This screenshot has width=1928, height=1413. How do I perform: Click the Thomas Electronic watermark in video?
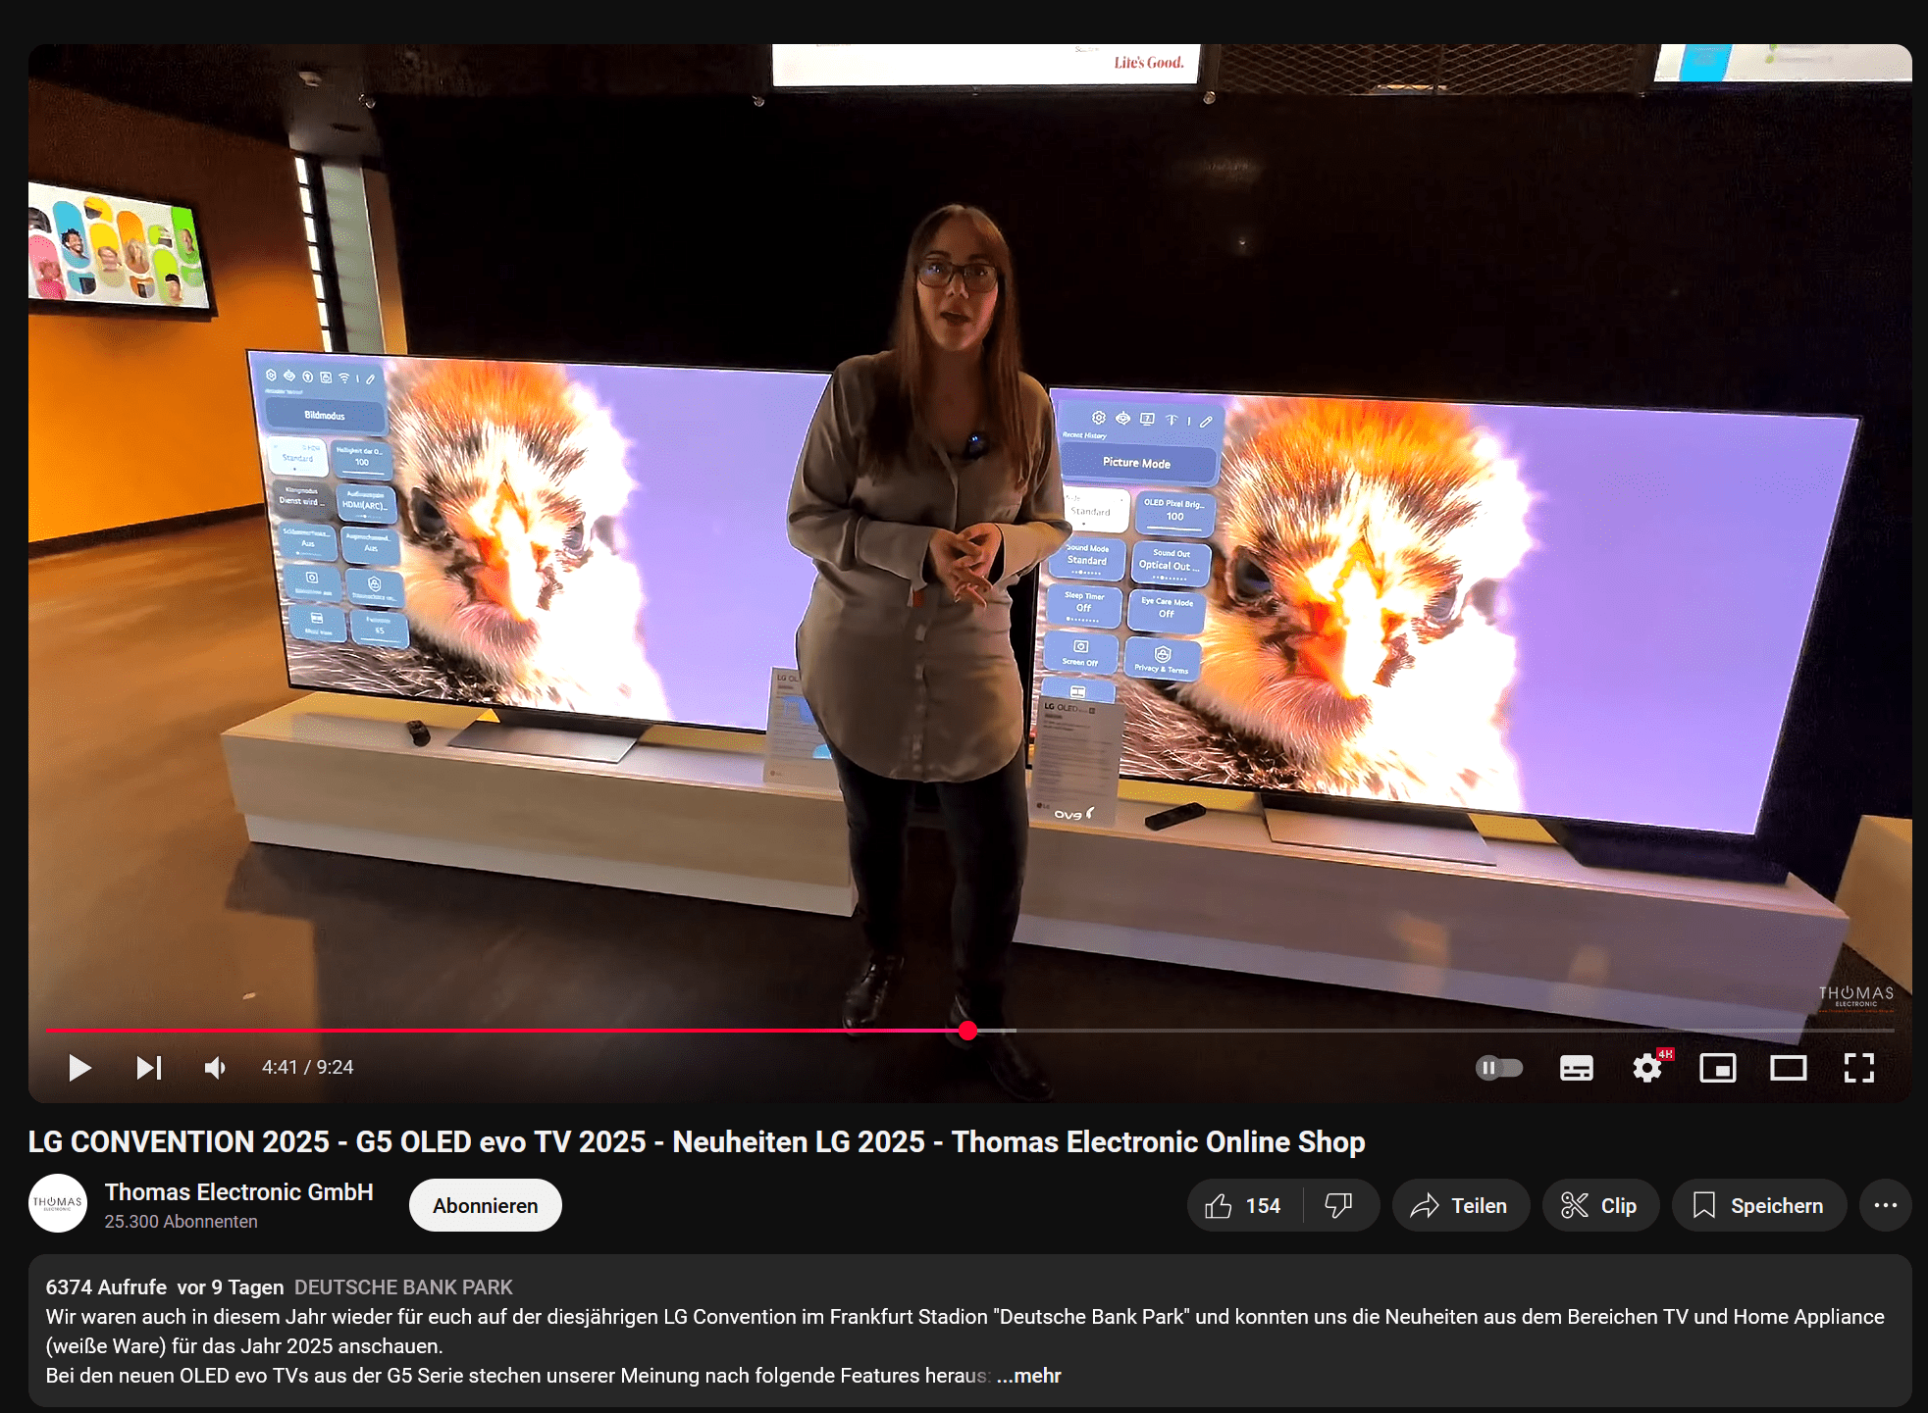click(x=1855, y=996)
